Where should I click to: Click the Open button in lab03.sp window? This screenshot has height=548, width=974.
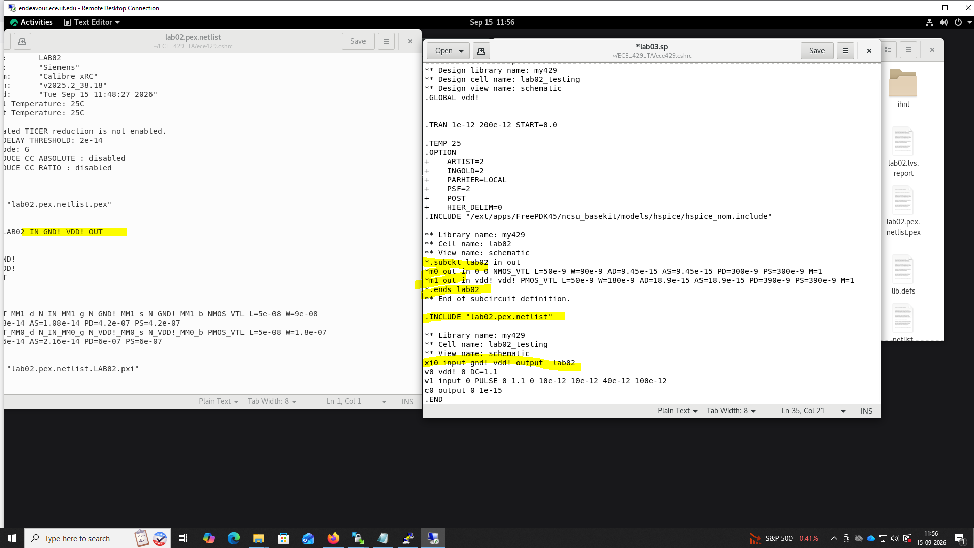444,51
